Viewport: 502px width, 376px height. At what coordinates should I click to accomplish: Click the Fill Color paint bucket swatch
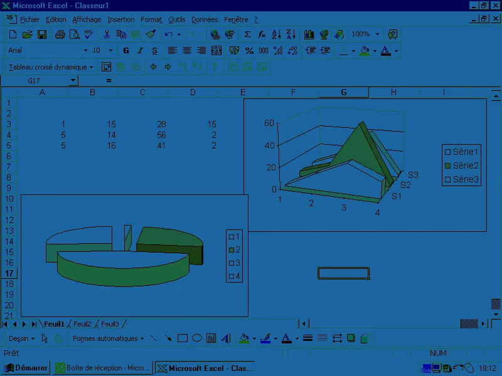tap(365, 51)
